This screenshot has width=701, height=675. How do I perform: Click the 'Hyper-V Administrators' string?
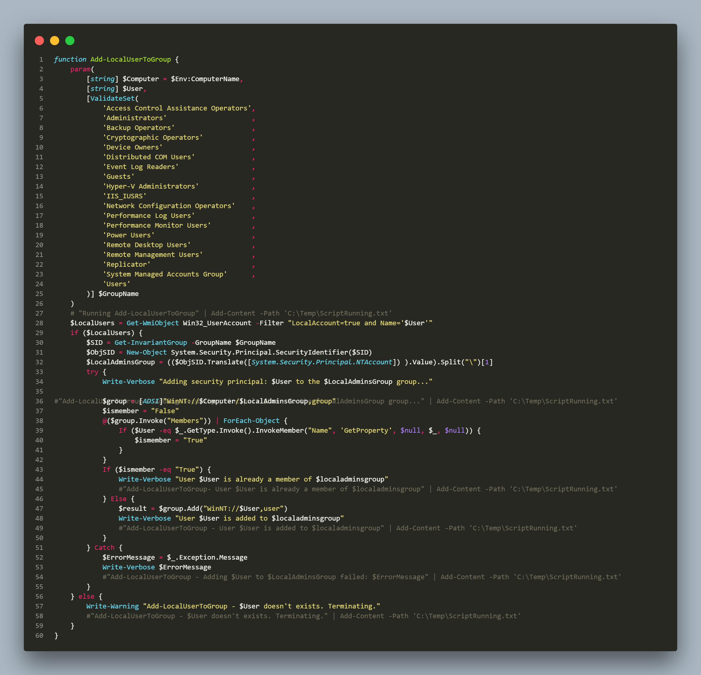[x=151, y=186]
